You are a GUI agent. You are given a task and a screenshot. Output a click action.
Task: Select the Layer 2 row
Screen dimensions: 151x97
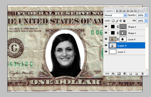point(124,52)
